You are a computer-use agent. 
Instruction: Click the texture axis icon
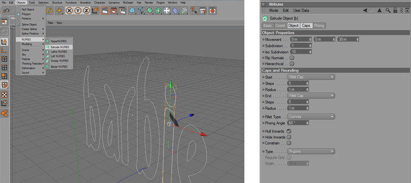click(5, 103)
